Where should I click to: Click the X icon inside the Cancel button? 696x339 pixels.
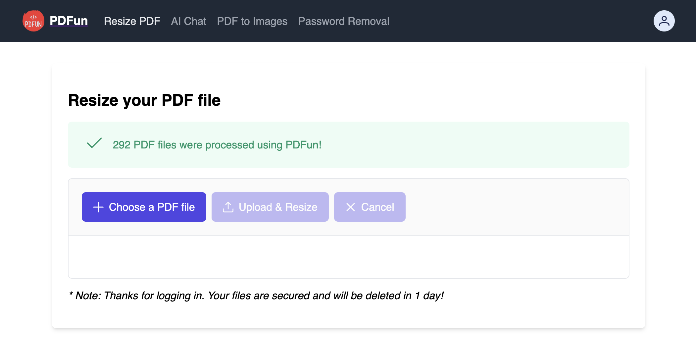click(x=351, y=207)
